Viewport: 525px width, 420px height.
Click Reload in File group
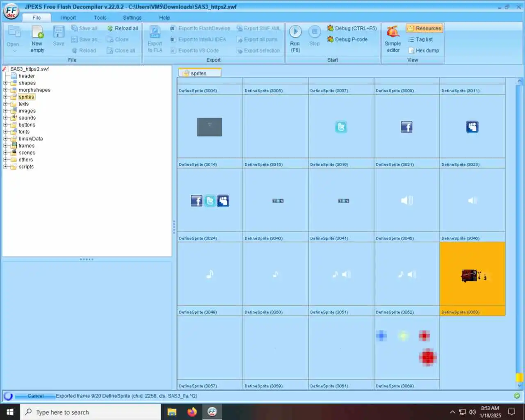coord(84,50)
